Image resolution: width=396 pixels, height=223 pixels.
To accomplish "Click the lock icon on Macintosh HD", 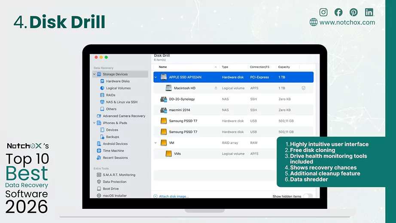I will 216,88.
